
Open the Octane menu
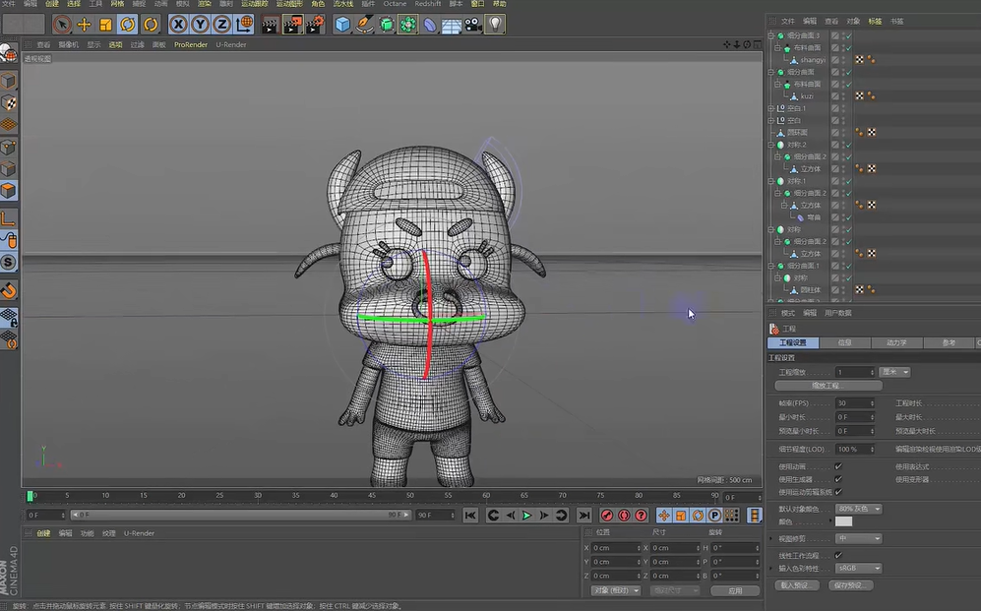(395, 4)
